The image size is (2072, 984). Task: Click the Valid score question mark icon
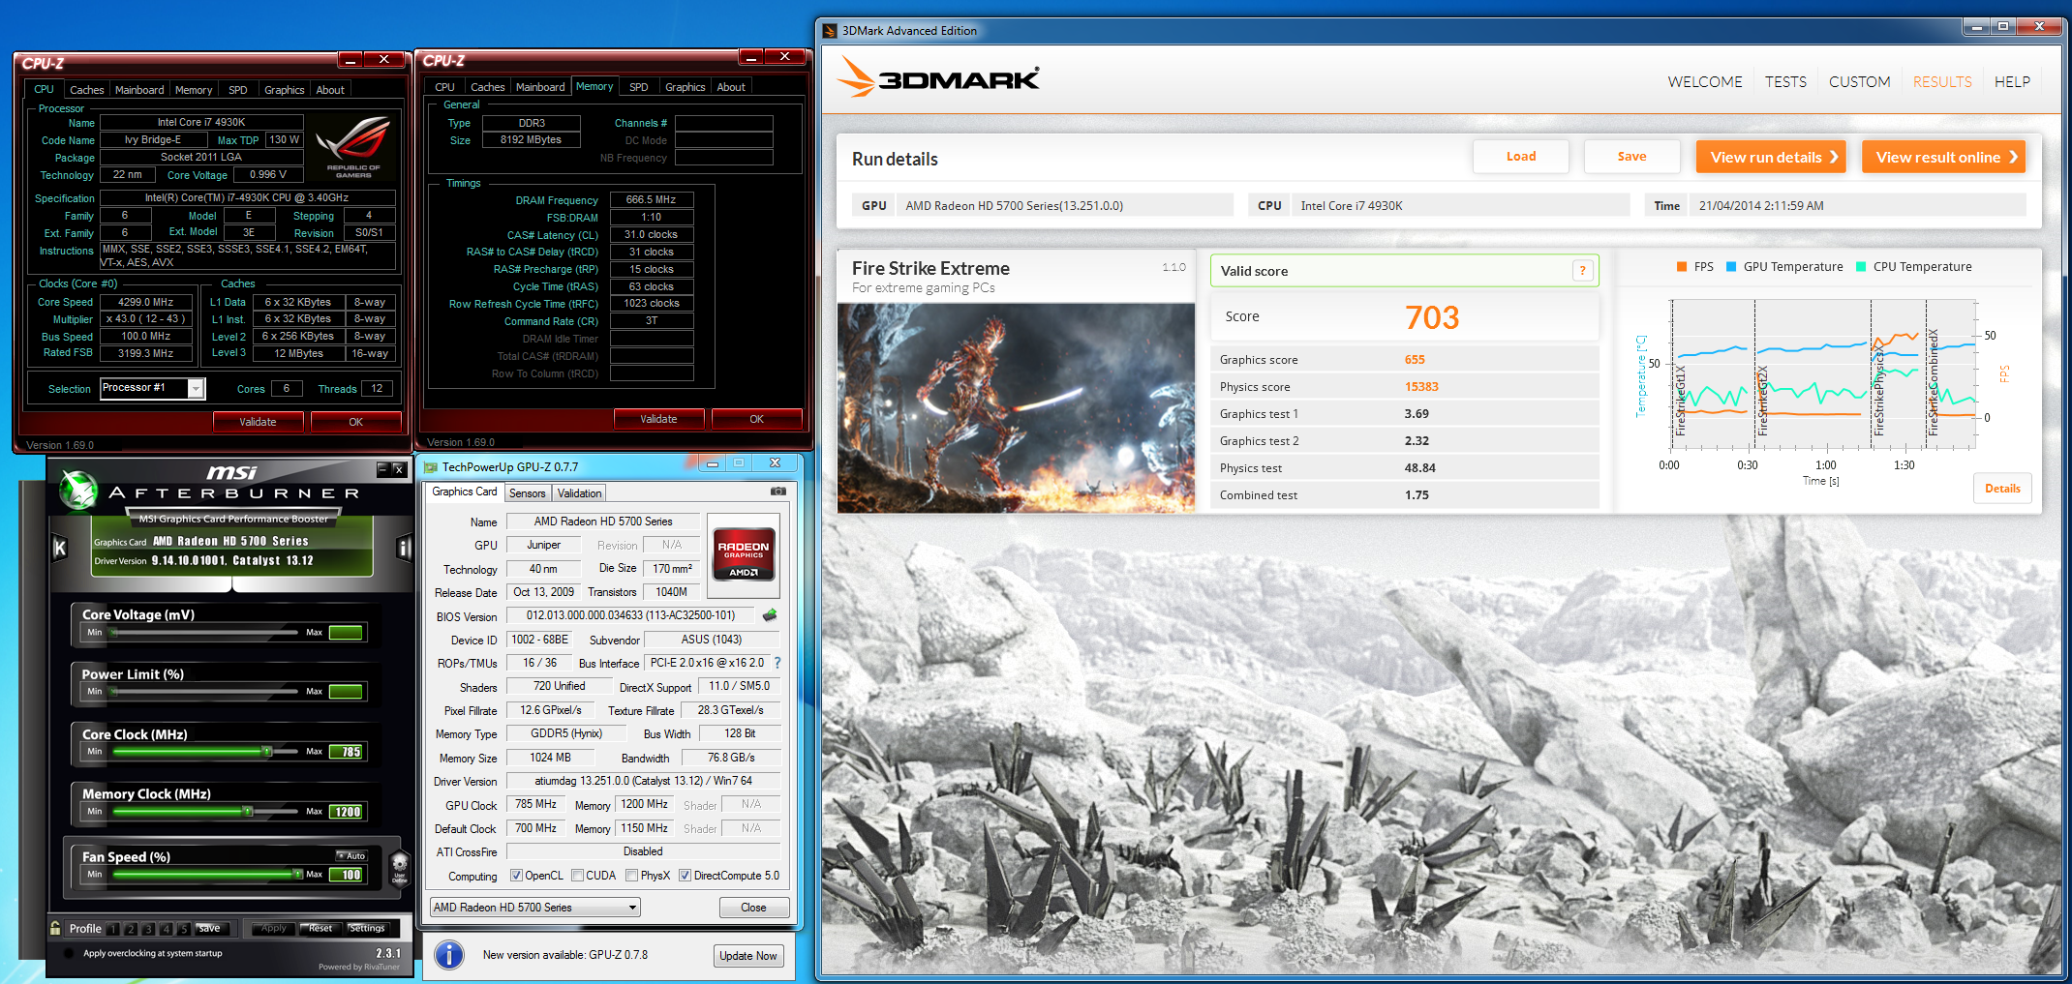(x=1583, y=271)
